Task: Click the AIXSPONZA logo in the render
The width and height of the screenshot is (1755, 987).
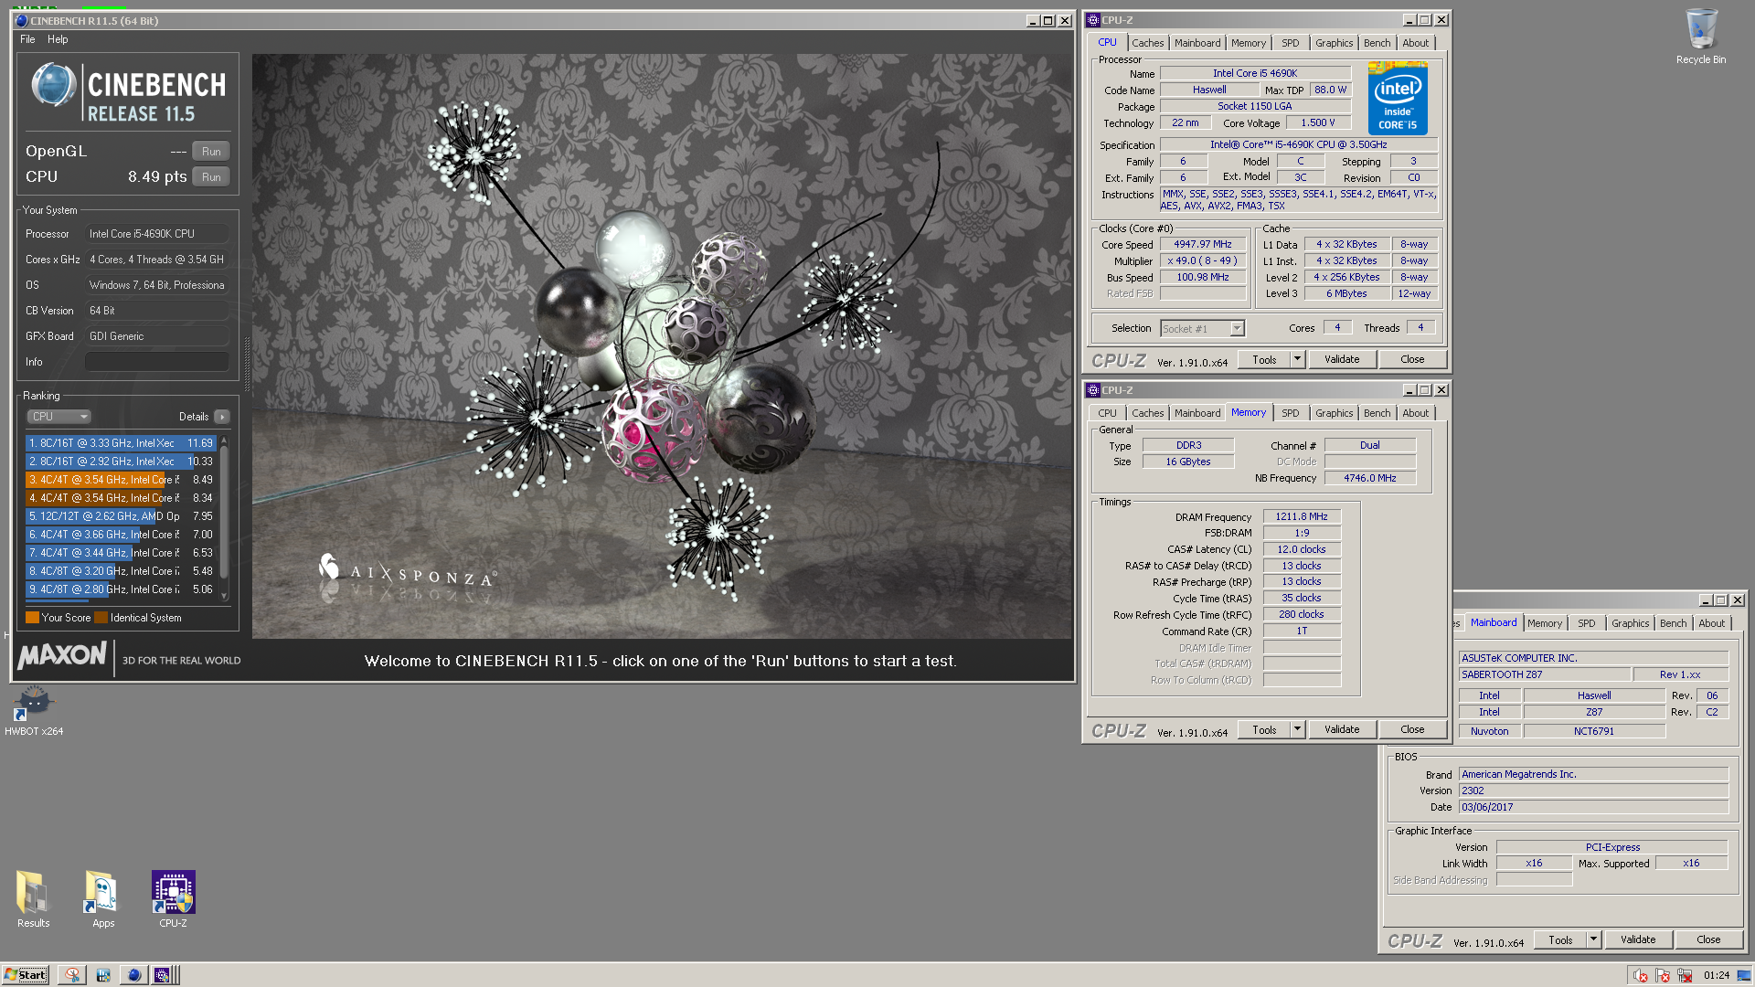Action: 407,573
